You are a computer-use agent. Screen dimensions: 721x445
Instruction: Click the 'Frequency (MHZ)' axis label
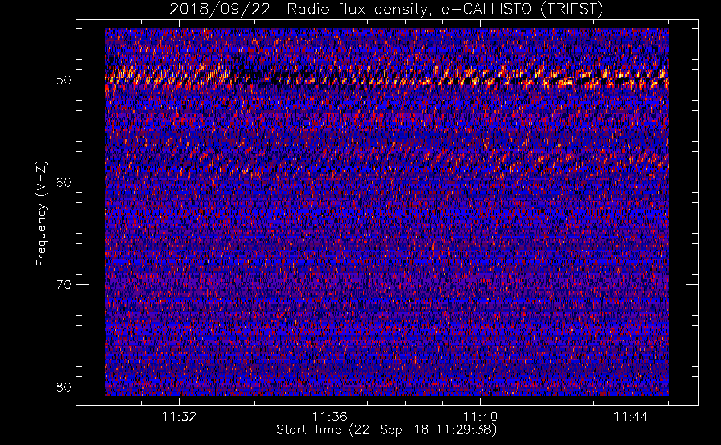pyautogui.click(x=41, y=214)
